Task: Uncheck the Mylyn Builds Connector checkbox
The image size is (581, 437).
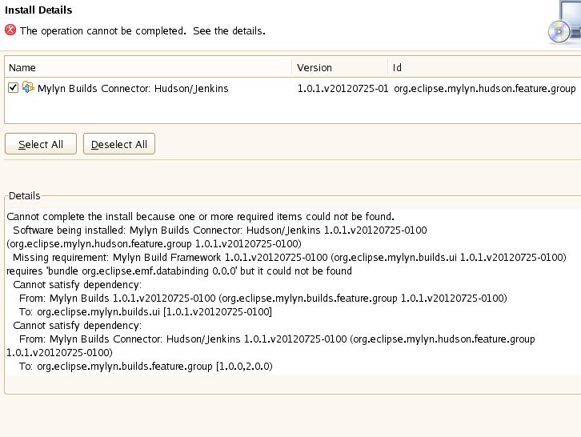Action: coord(13,88)
